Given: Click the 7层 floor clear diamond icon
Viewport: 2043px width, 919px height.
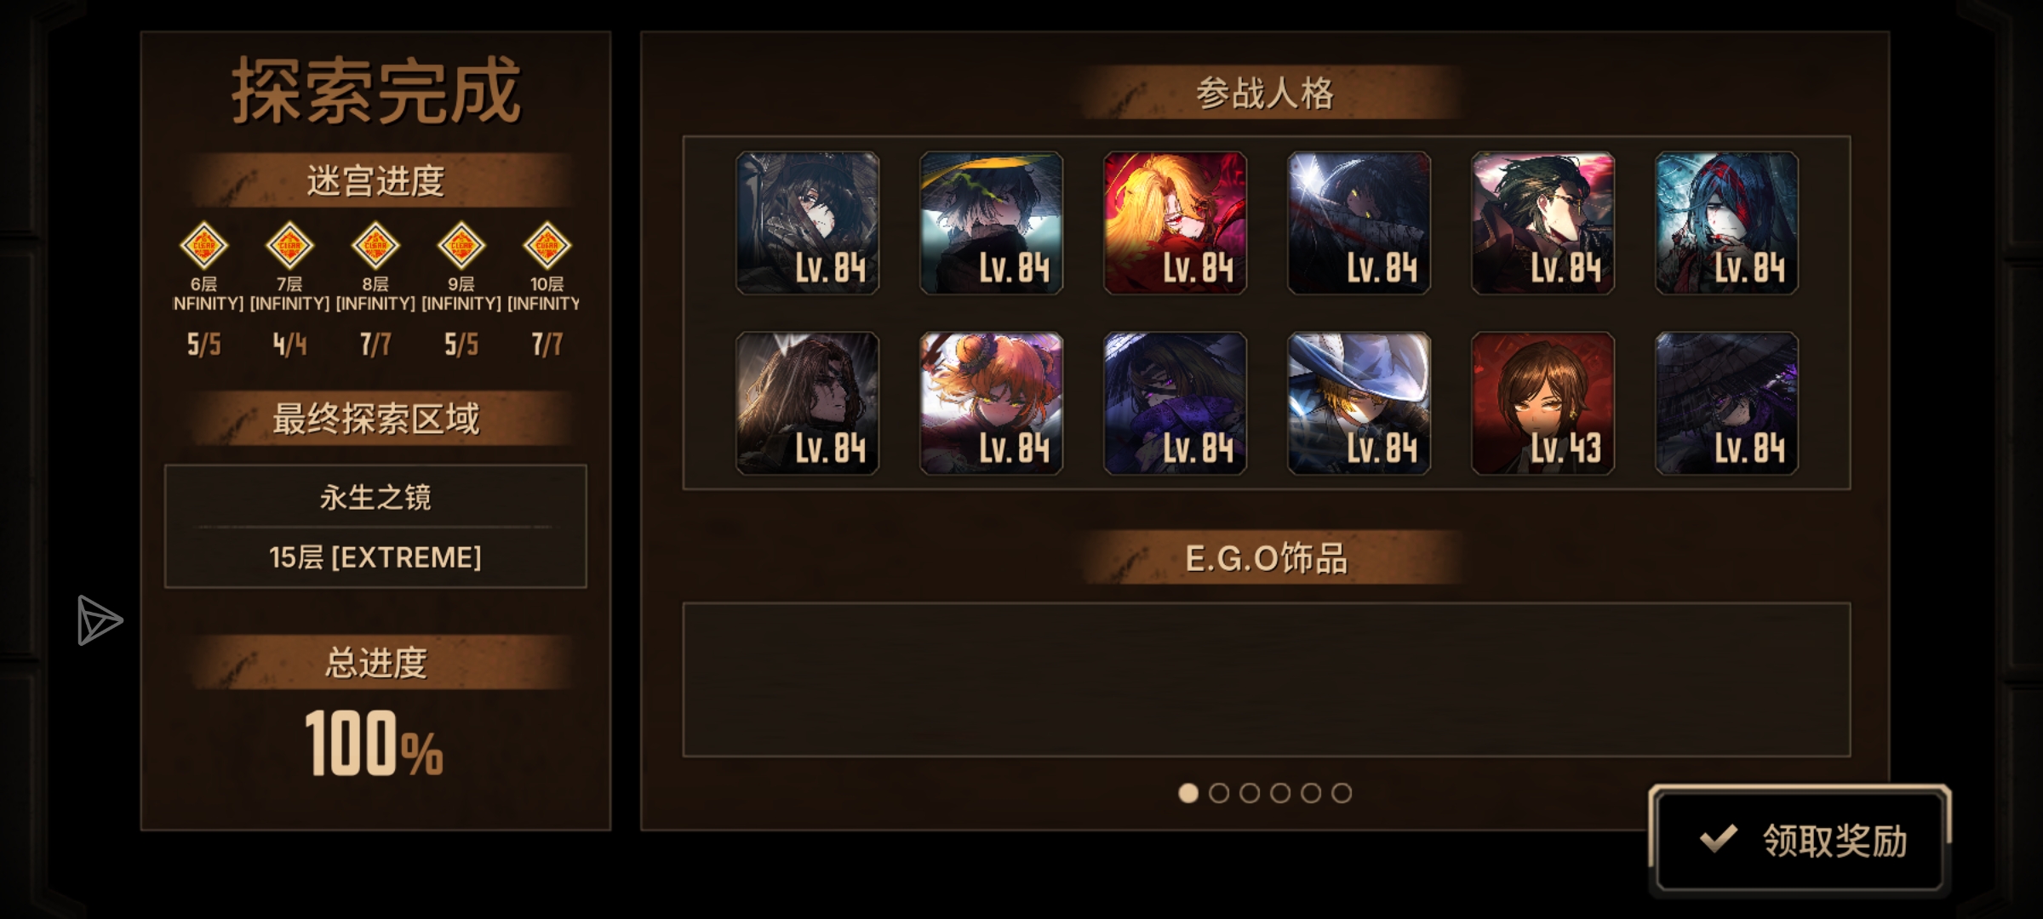Looking at the screenshot, I should (x=289, y=246).
